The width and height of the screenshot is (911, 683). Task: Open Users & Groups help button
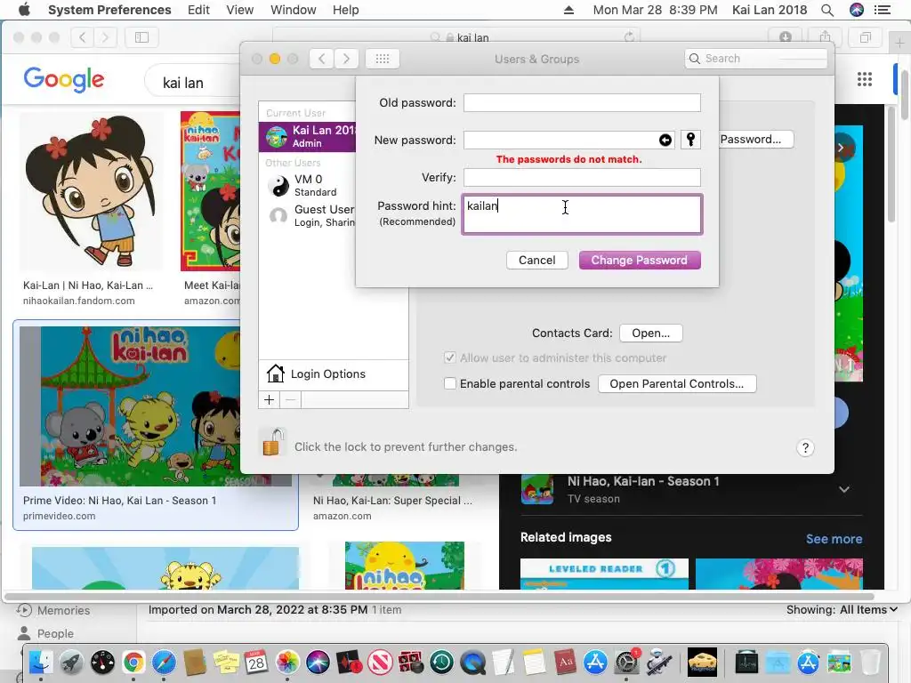[x=805, y=447]
